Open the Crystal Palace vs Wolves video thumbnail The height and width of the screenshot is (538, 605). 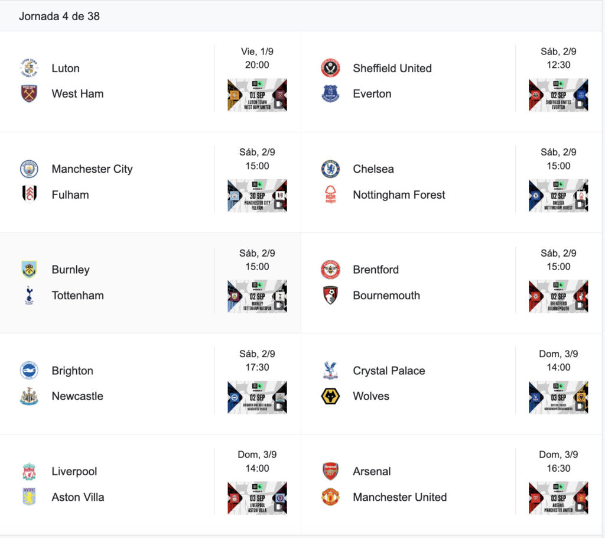click(558, 397)
